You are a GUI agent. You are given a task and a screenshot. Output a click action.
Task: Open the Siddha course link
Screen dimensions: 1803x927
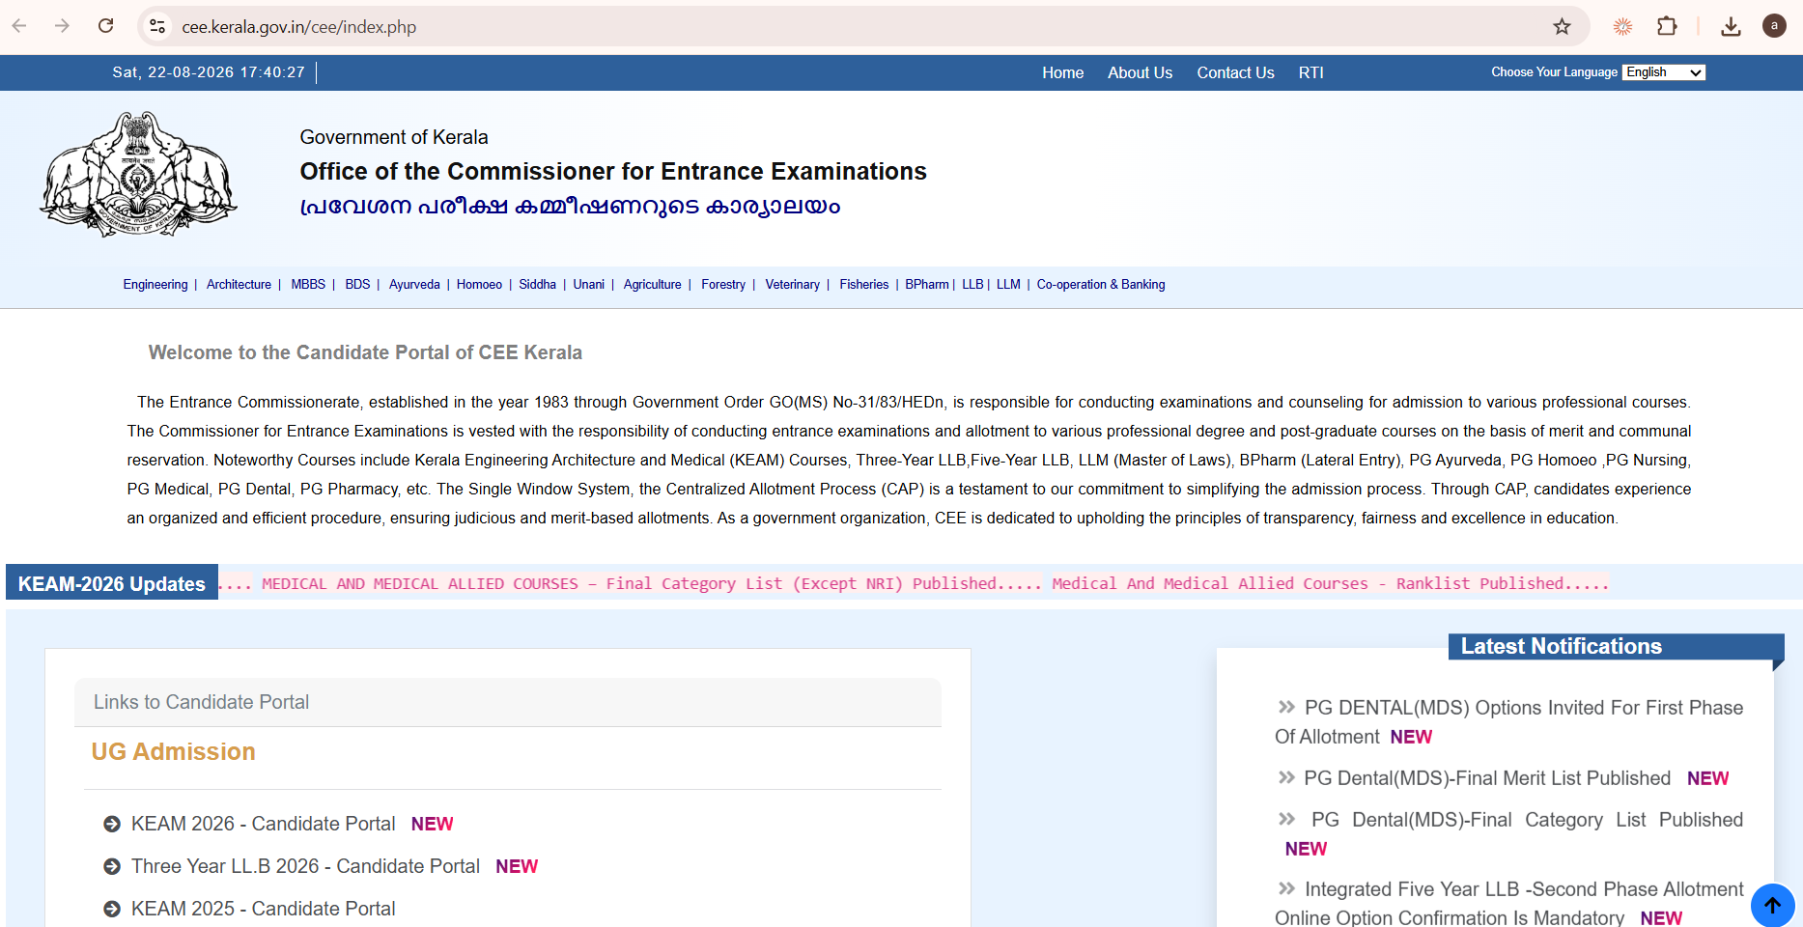point(537,284)
